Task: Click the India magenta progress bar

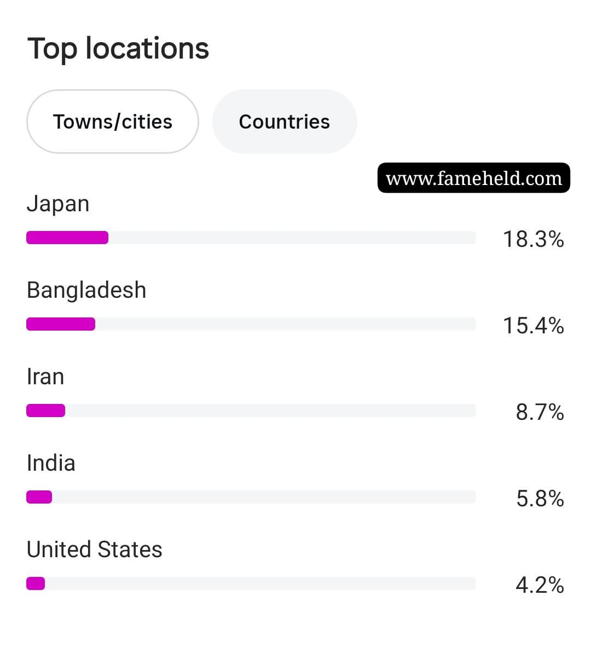Action: pos(39,497)
